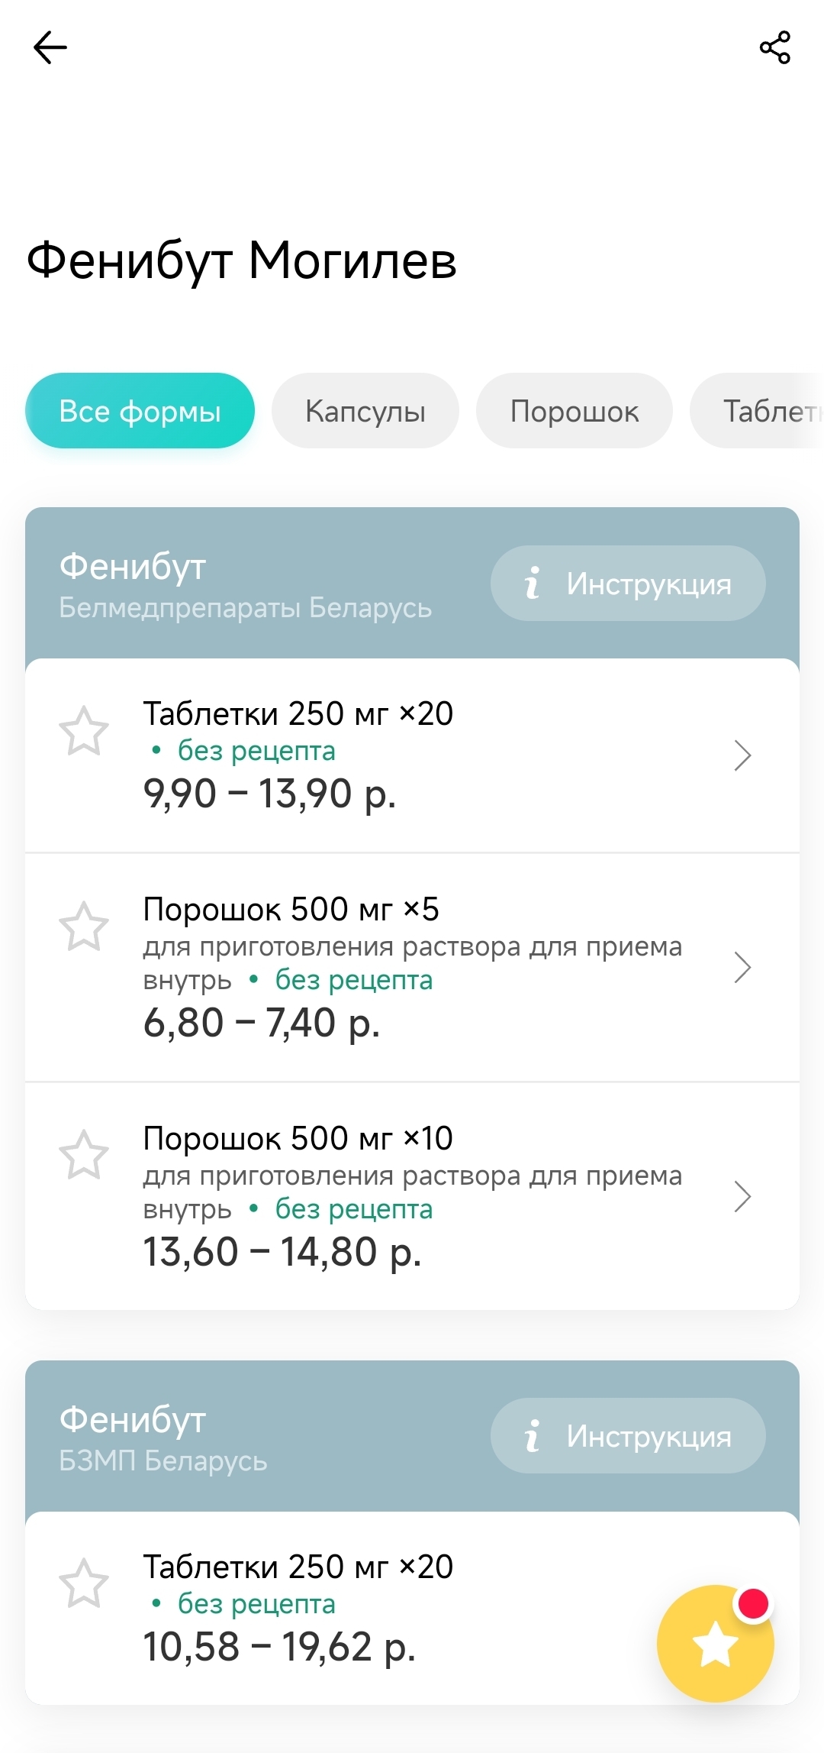
Task: Expand the Порошок 500 мг ×10 chevron
Action: click(742, 1196)
